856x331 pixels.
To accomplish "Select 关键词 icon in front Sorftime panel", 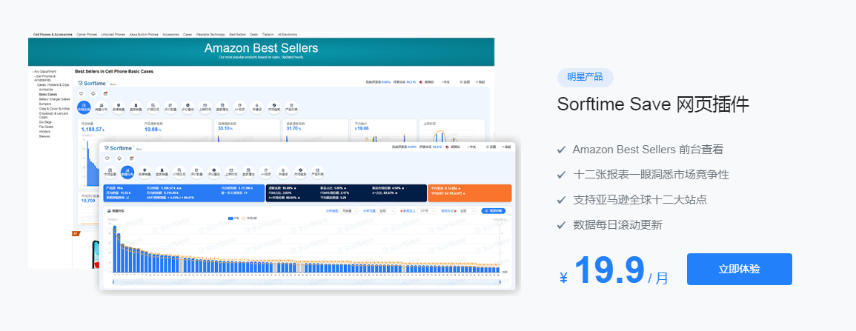I will 283,173.
